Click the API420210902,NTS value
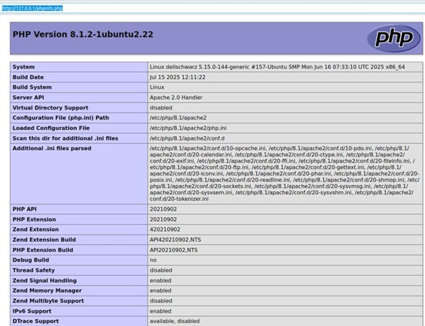Image resolution: width=425 pixels, height=326 pixels. point(176,240)
